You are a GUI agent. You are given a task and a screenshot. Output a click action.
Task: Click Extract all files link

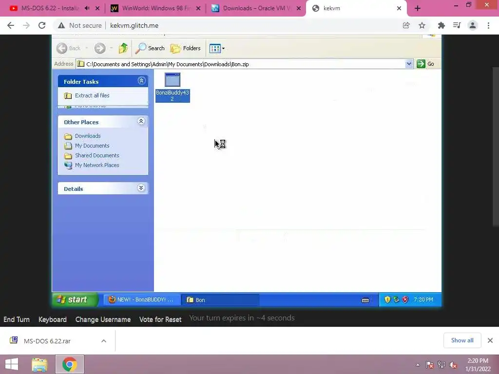[92, 95]
